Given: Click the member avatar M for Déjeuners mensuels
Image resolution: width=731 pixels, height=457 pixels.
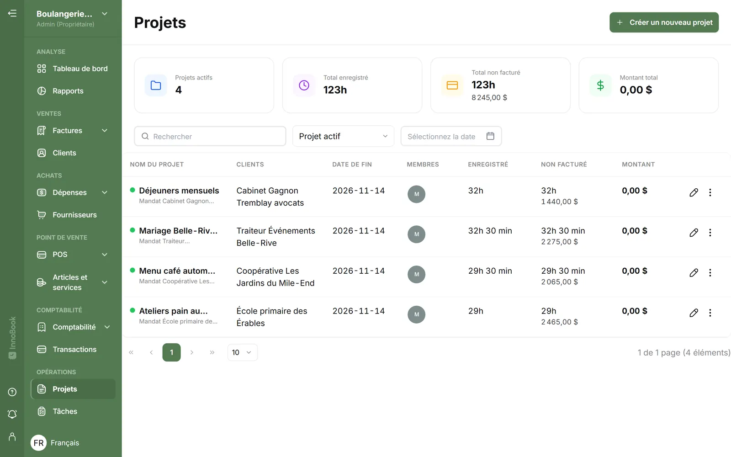Looking at the screenshot, I should pos(416,194).
